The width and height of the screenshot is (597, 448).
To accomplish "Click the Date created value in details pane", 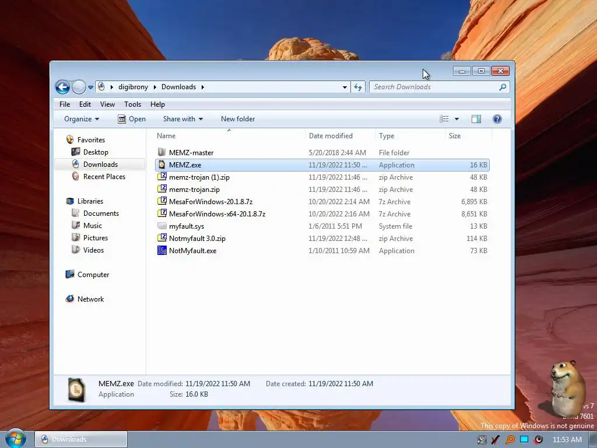I will pyautogui.click(x=340, y=384).
